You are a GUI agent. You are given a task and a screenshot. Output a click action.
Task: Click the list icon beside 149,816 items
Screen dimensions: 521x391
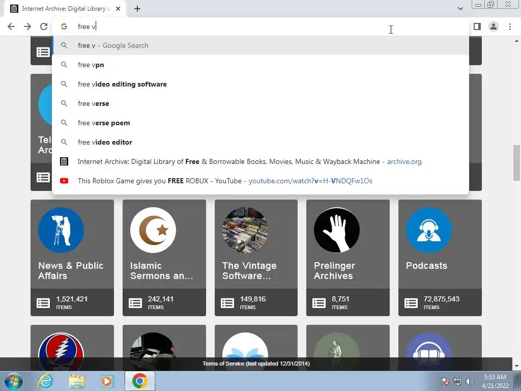(227, 303)
